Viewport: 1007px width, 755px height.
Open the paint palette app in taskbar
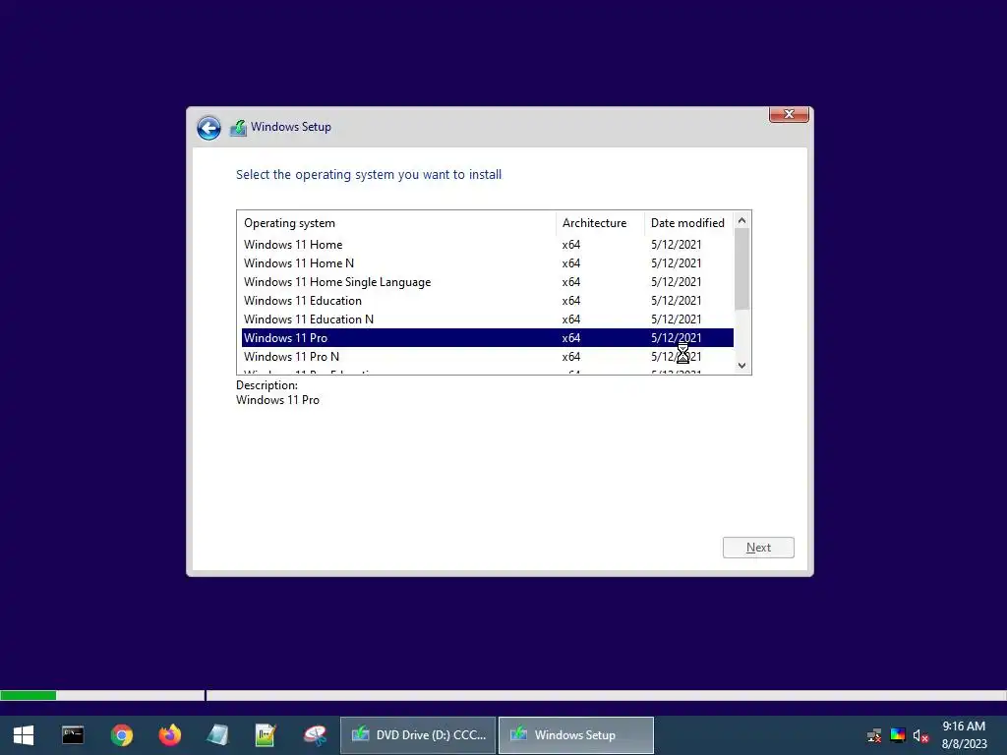315,735
